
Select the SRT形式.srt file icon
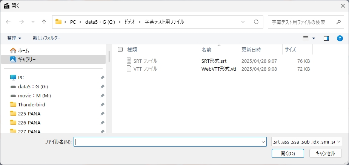click(129, 61)
